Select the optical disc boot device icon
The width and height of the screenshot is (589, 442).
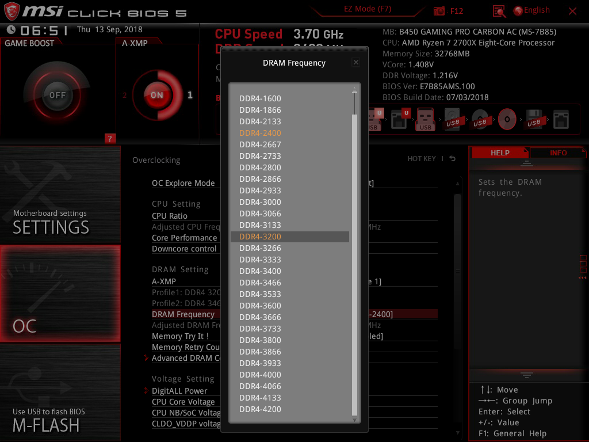[507, 120]
